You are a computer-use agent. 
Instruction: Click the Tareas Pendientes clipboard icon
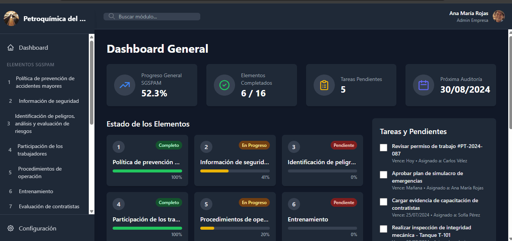pyautogui.click(x=324, y=85)
